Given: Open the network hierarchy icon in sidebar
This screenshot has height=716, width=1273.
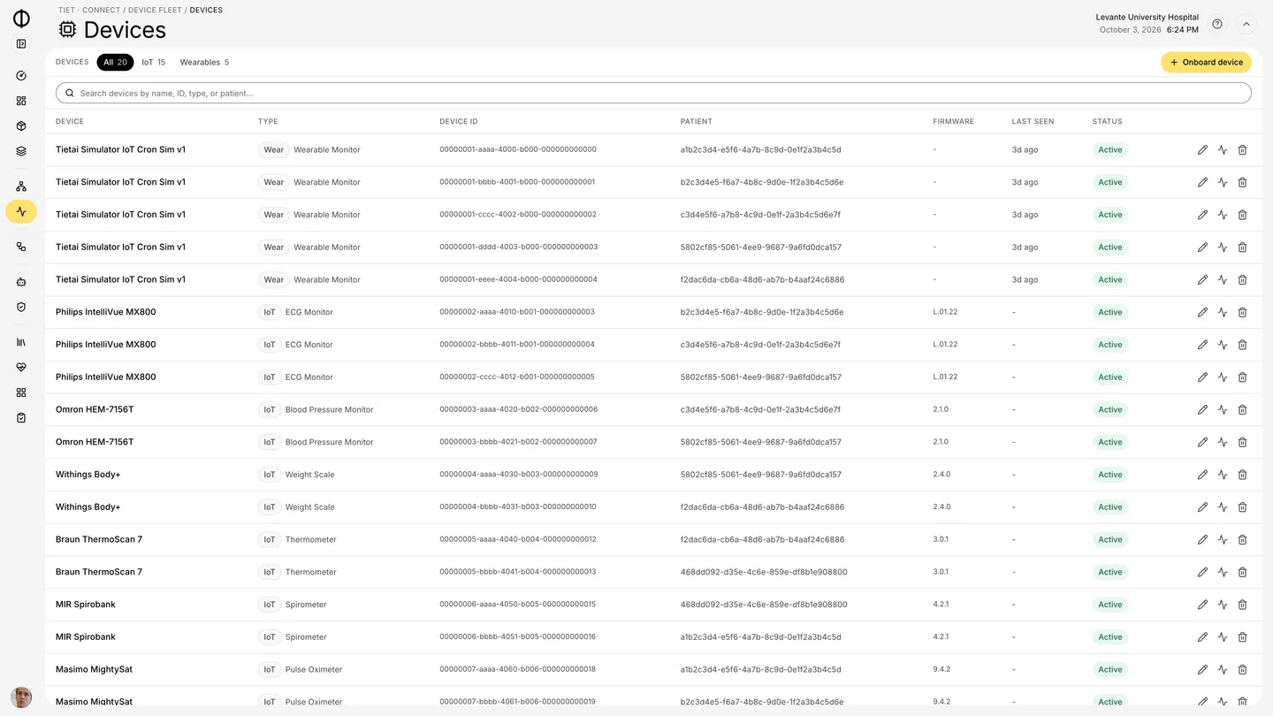Looking at the screenshot, I should click(x=21, y=187).
